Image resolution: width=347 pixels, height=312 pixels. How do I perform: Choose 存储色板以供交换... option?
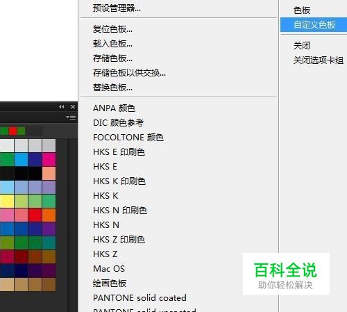coord(129,73)
